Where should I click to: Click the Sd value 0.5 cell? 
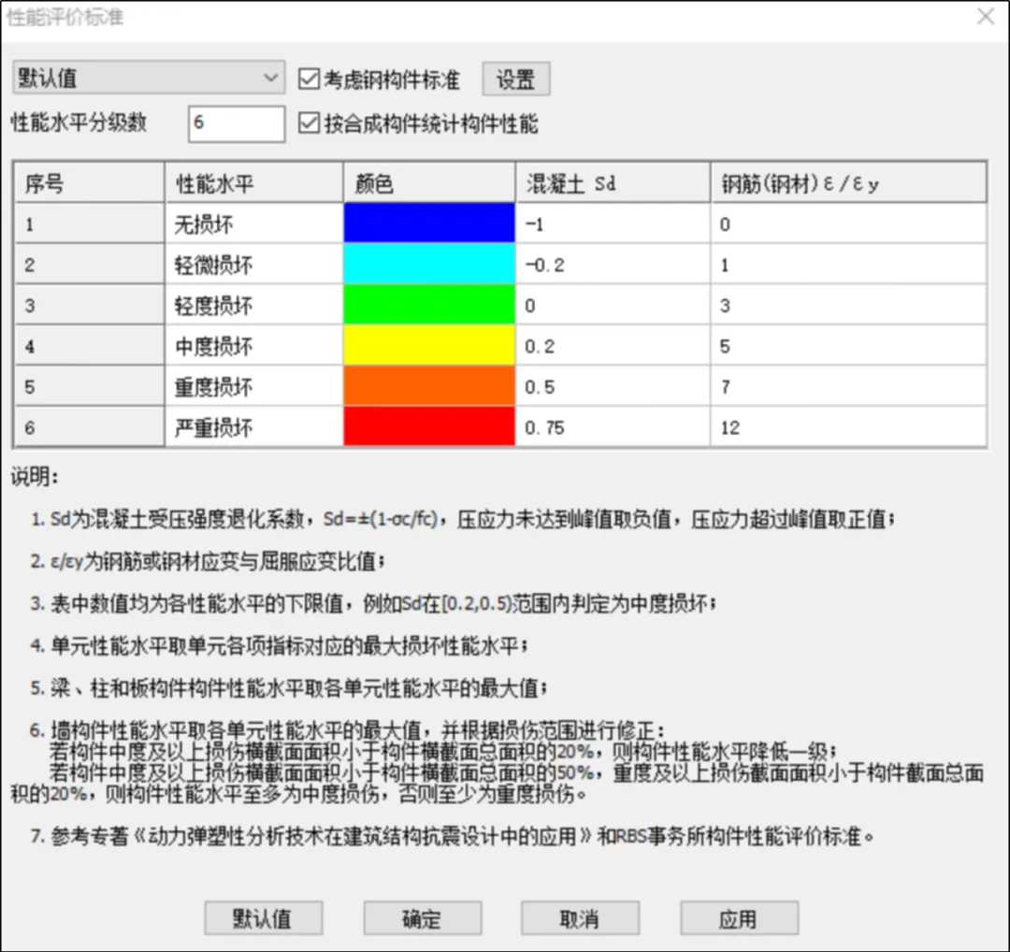point(613,386)
